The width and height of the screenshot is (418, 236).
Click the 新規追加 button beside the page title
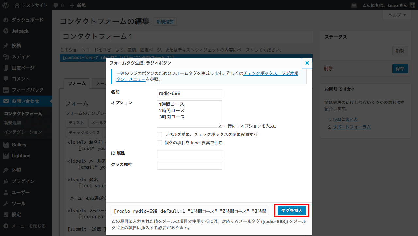coord(165,22)
